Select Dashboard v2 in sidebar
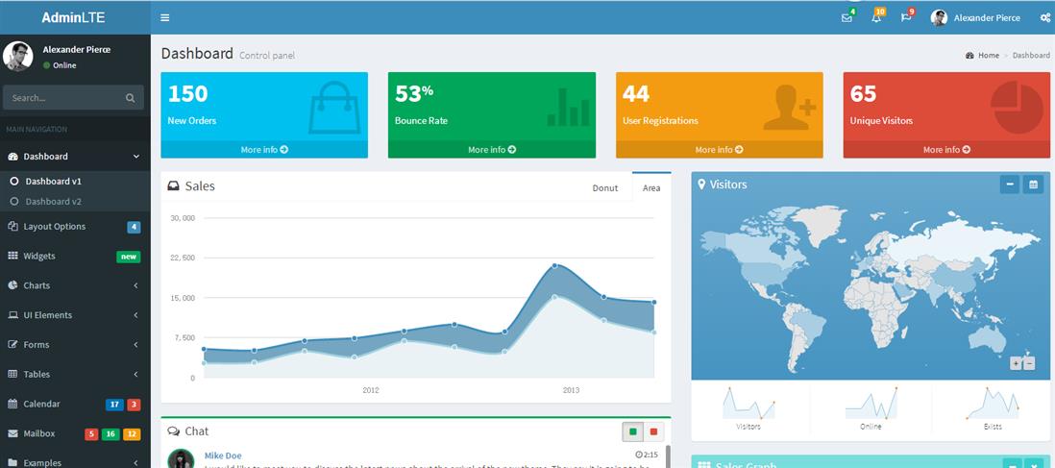1055x468 pixels. 53,202
